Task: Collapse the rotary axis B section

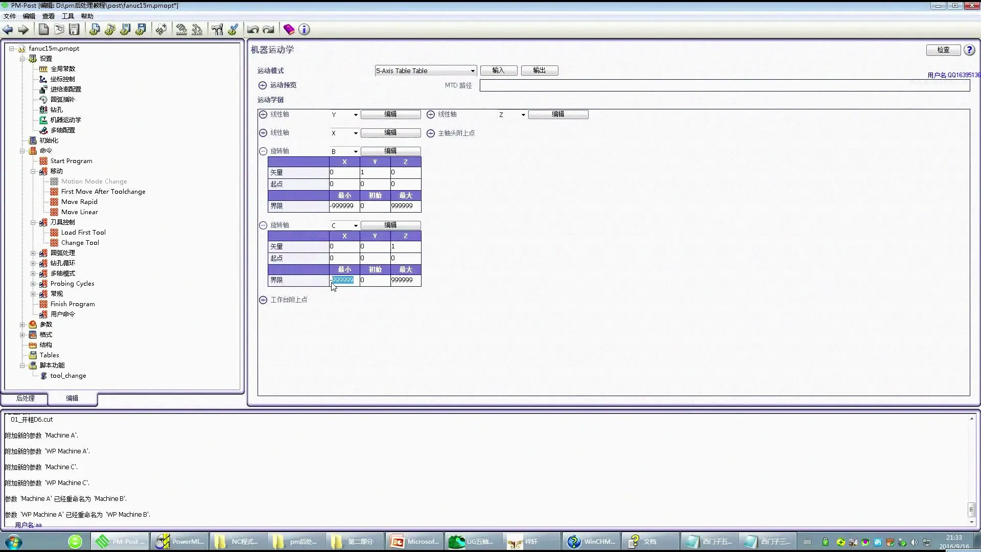Action: point(263,151)
